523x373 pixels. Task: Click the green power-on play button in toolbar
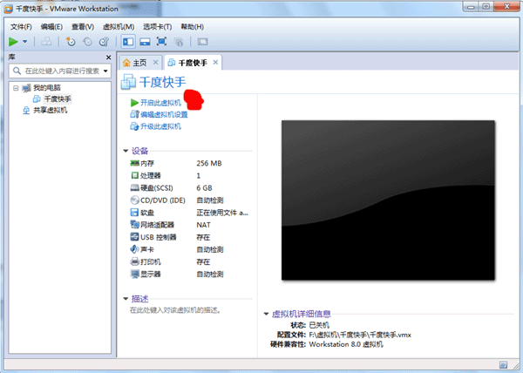point(13,41)
